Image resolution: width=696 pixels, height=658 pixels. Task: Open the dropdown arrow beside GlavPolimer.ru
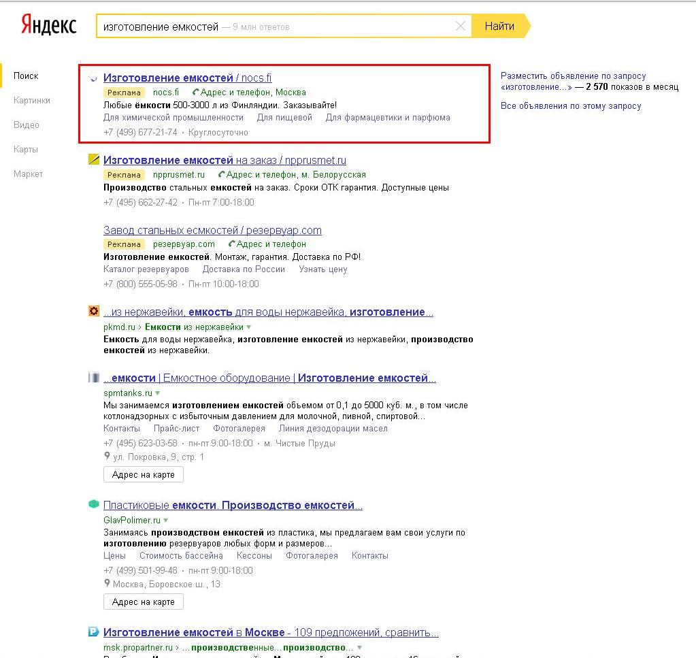(x=166, y=521)
